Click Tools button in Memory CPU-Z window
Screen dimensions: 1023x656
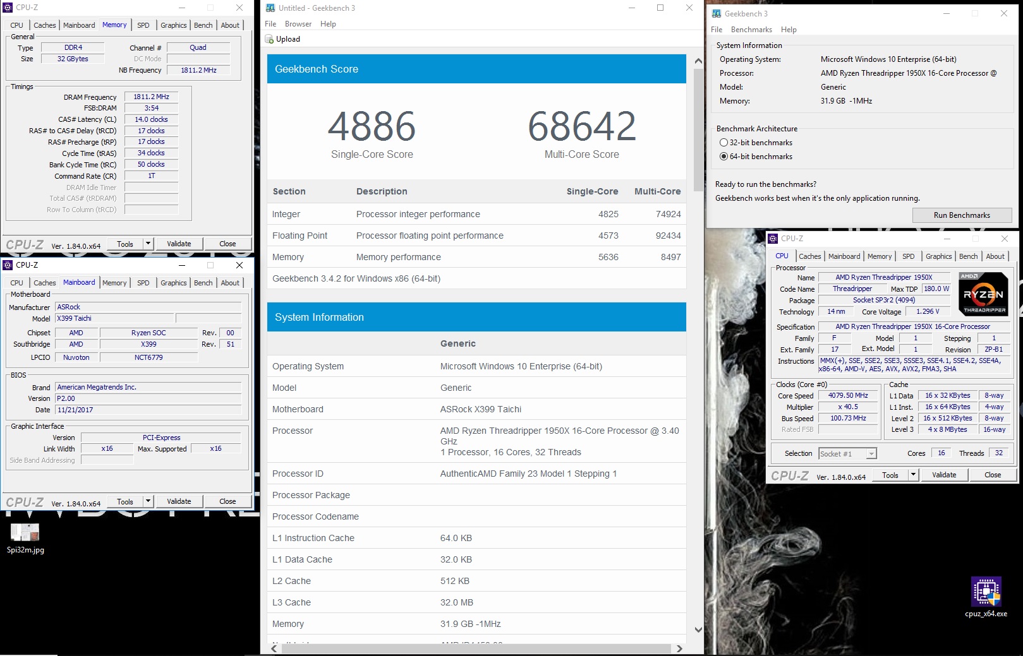[125, 244]
